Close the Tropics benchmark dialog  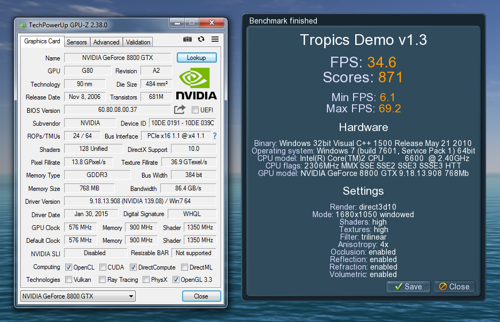454,287
